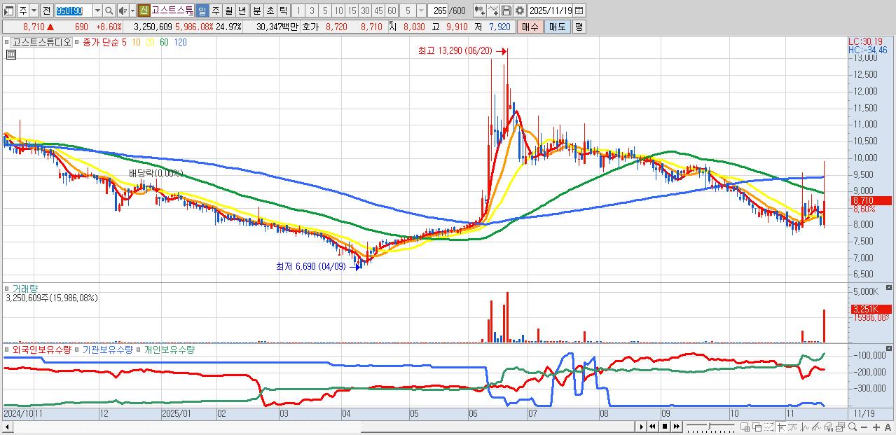
Task: Search stock code with magnifier icon
Action: (x=109, y=11)
